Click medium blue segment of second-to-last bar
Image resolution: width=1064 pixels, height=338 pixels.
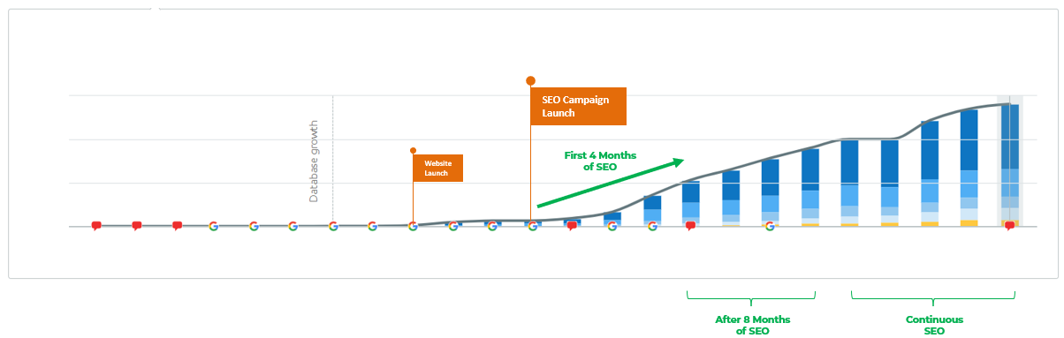point(969,184)
